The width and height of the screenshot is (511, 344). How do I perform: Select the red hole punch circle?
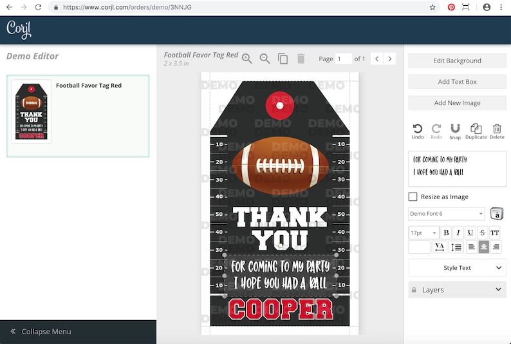tap(279, 105)
